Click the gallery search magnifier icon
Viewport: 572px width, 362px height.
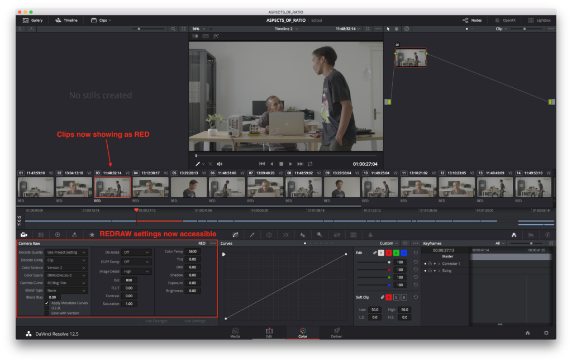(x=173, y=29)
